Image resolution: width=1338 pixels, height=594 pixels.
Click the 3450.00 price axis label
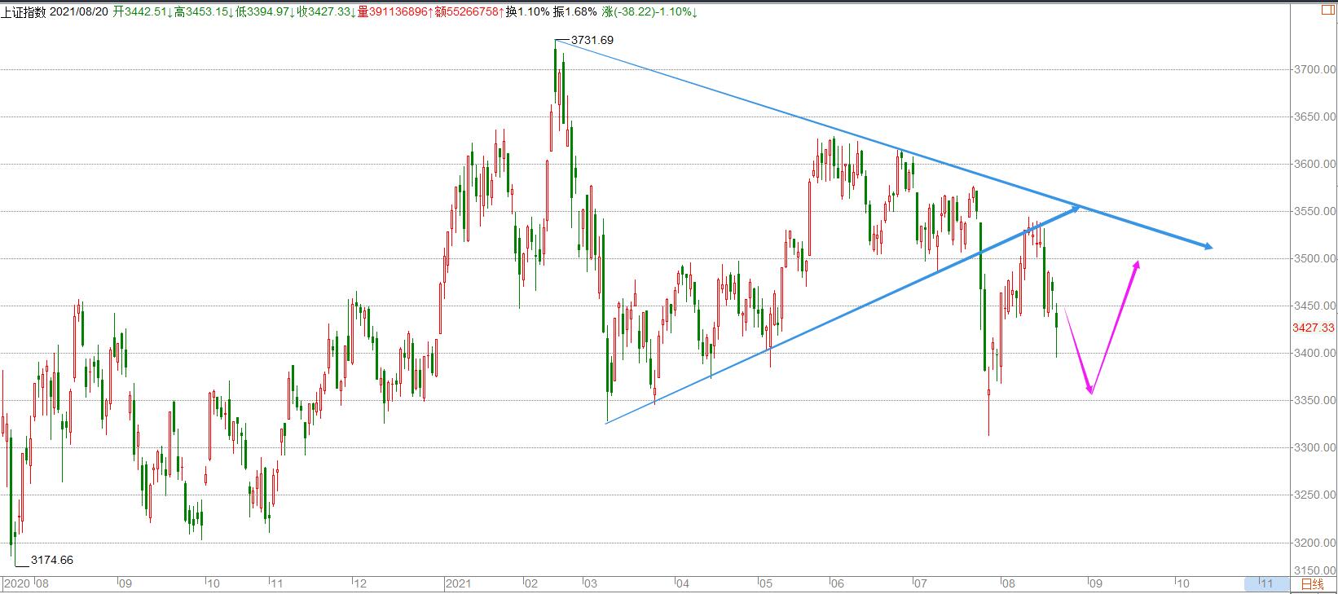tap(1314, 306)
